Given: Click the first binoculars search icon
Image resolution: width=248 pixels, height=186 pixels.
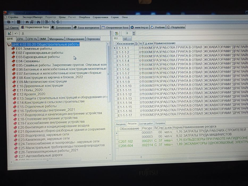Looking at the screenshot, I should click(x=27, y=22).
